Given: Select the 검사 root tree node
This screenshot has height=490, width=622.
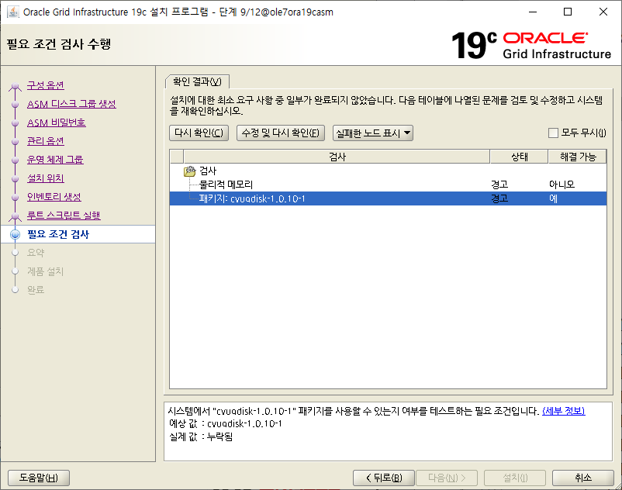Looking at the screenshot, I should pos(208,171).
